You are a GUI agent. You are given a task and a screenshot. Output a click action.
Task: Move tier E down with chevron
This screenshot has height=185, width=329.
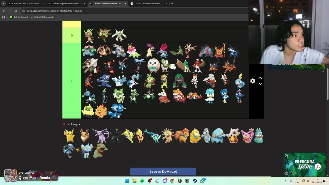pos(260,84)
